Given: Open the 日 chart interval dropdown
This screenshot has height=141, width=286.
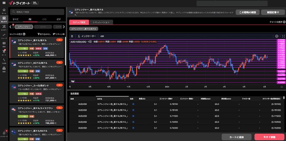Looking at the screenshot, I should pyautogui.click(x=72, y=36).
